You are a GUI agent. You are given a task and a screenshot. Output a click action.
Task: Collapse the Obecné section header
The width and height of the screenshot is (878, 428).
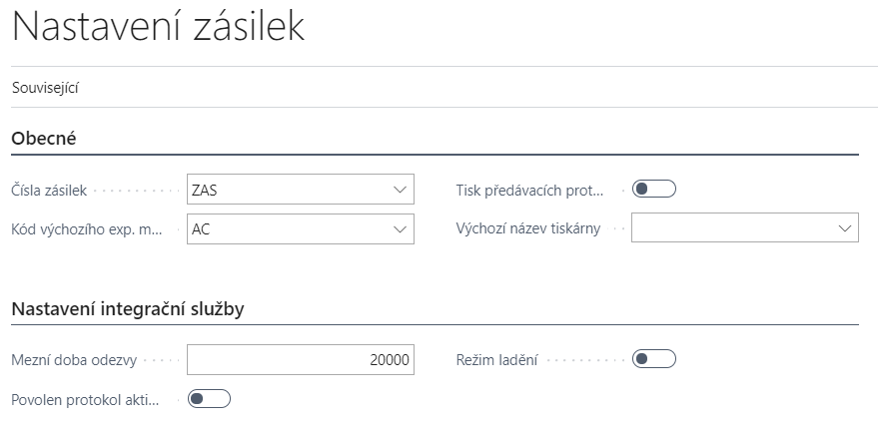click(x=44, y=138)
